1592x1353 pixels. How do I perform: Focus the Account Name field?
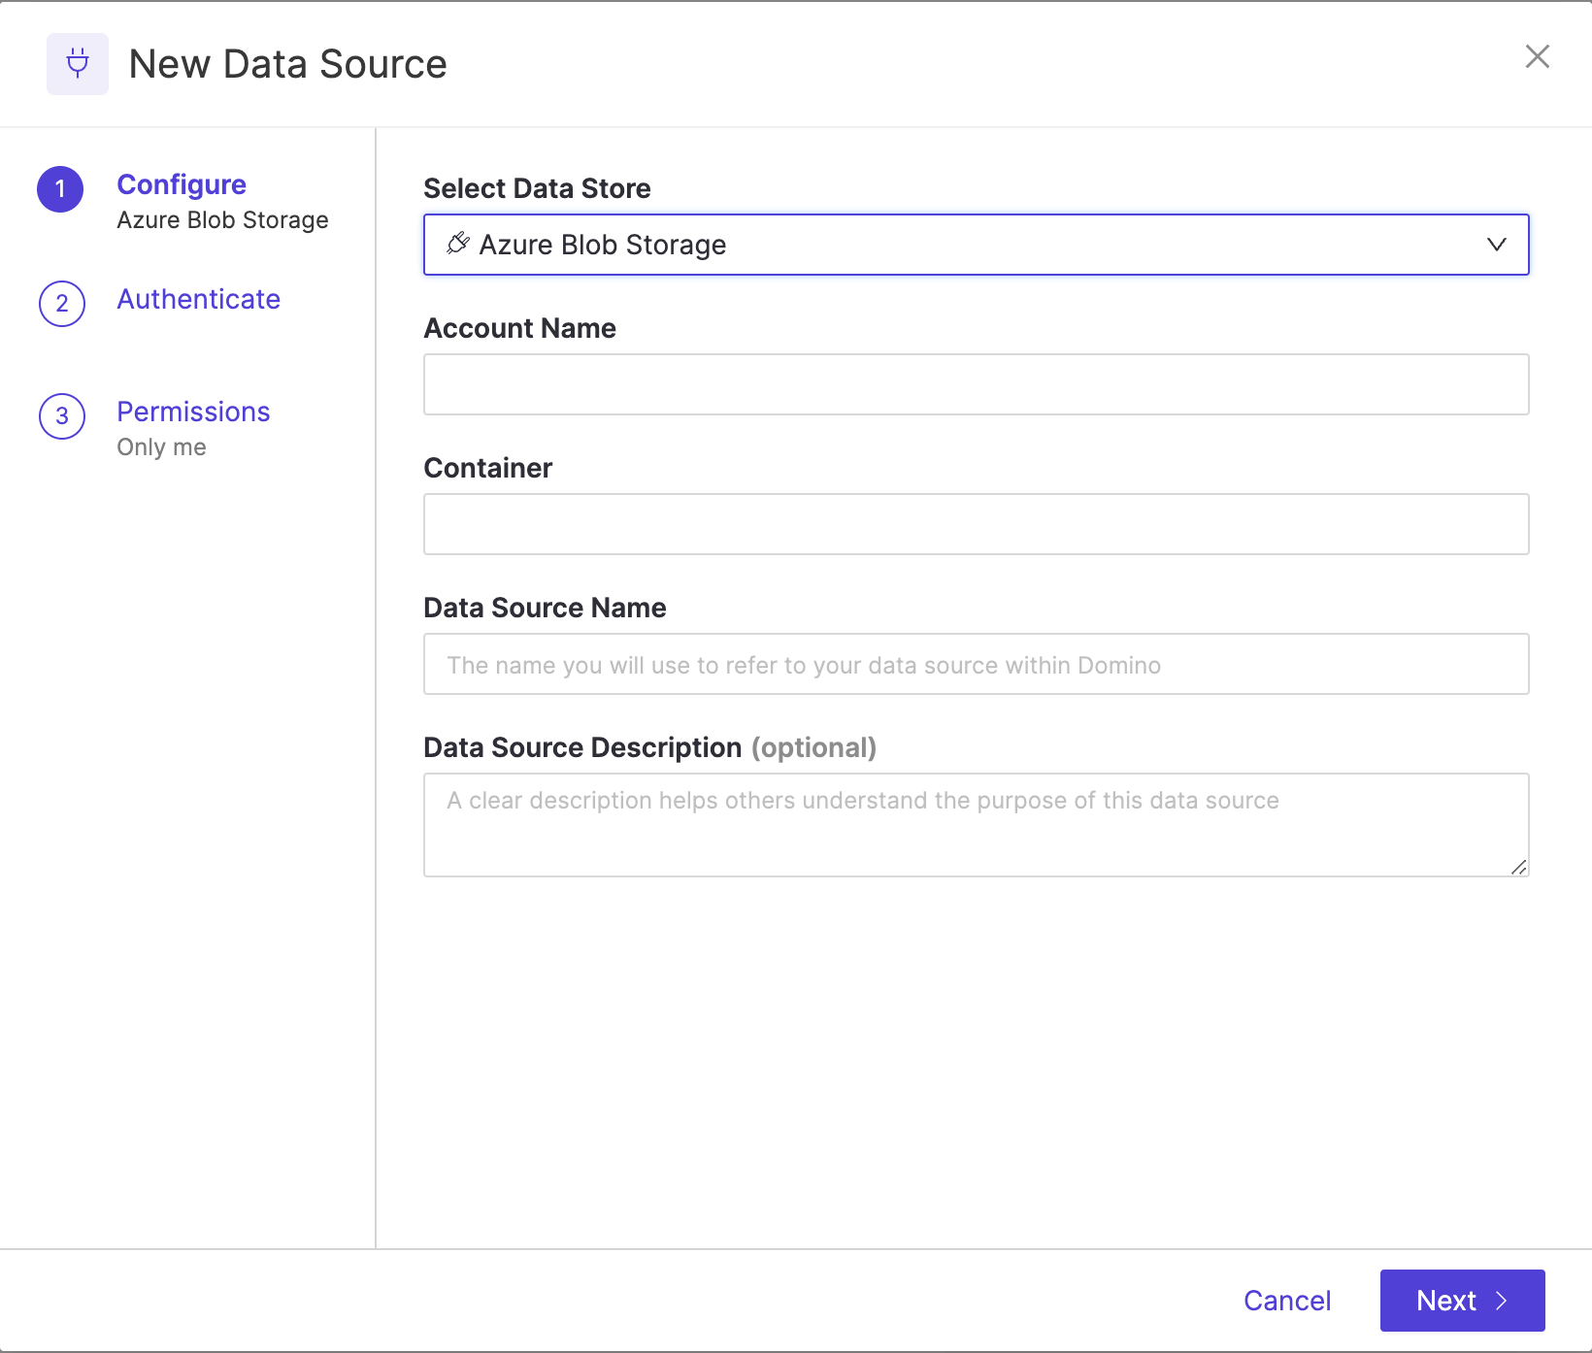(977, 384)
